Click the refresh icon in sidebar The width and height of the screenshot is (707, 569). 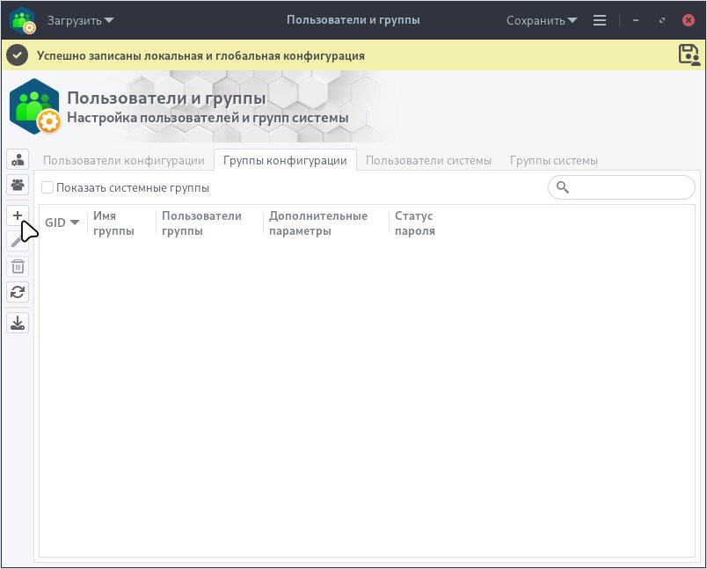17,292
